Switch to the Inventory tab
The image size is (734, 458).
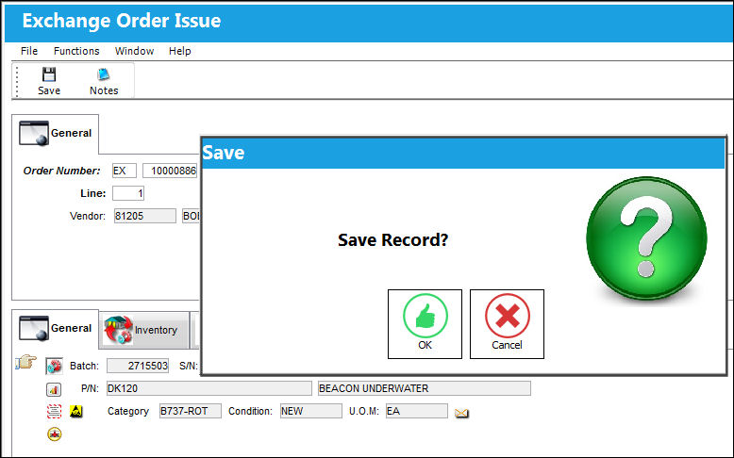coord(144,330)
